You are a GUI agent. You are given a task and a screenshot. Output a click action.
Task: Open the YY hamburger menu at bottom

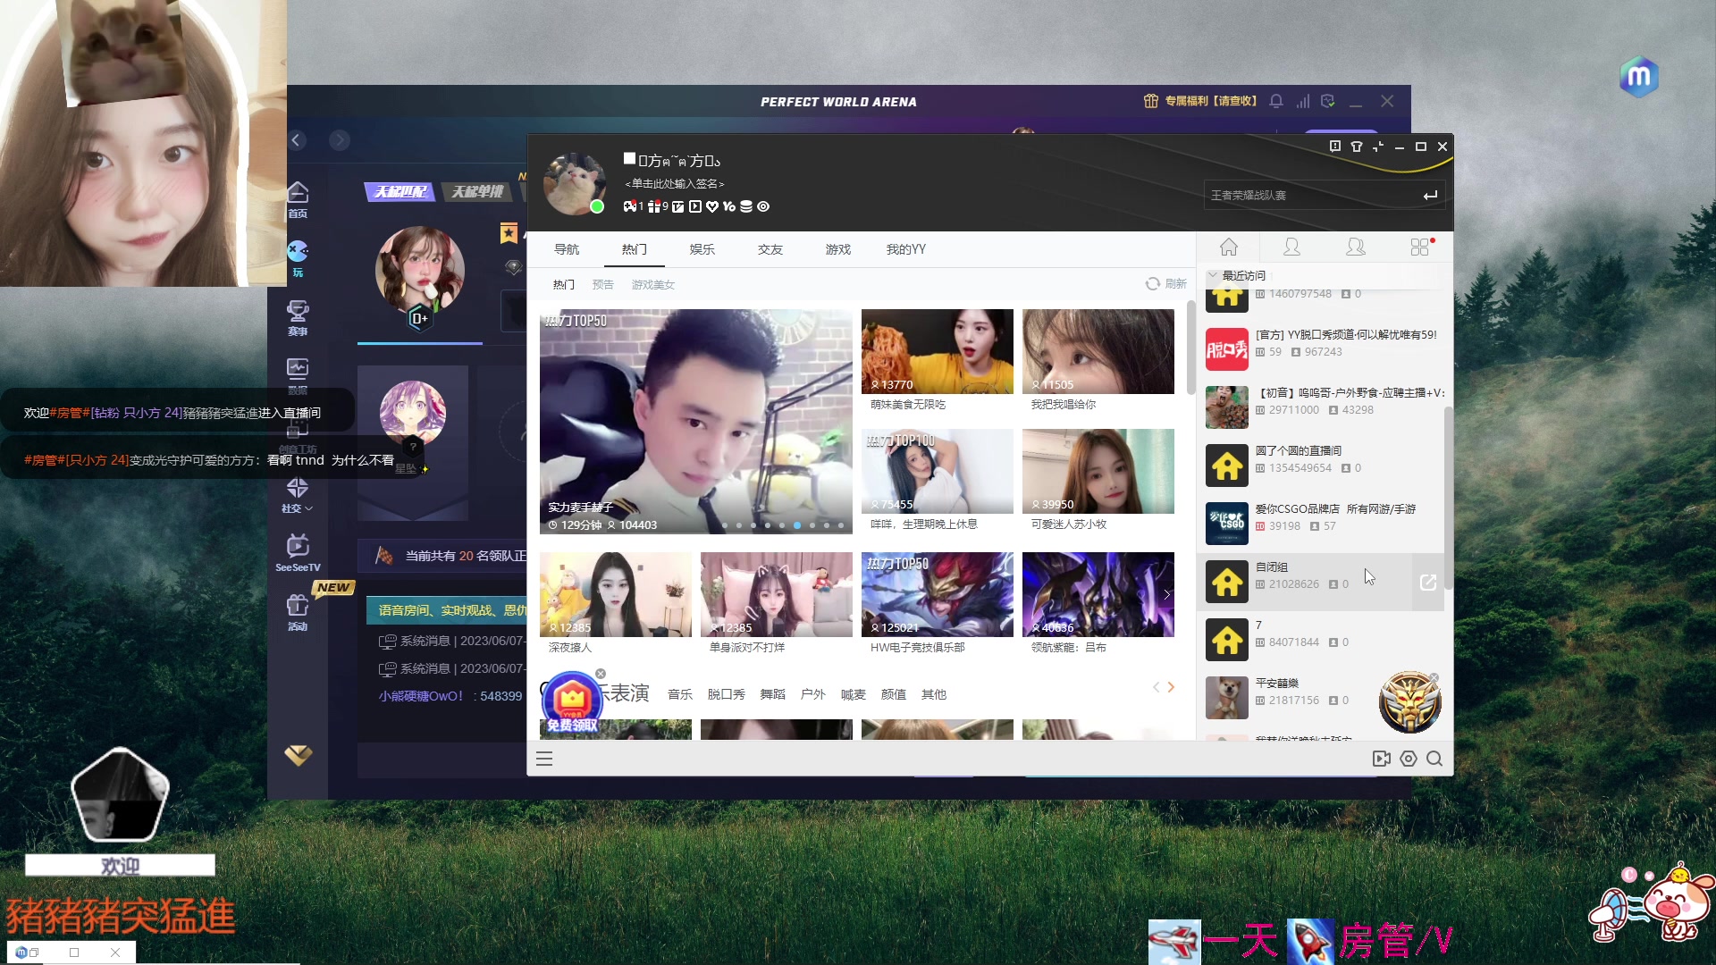point(544,759)
